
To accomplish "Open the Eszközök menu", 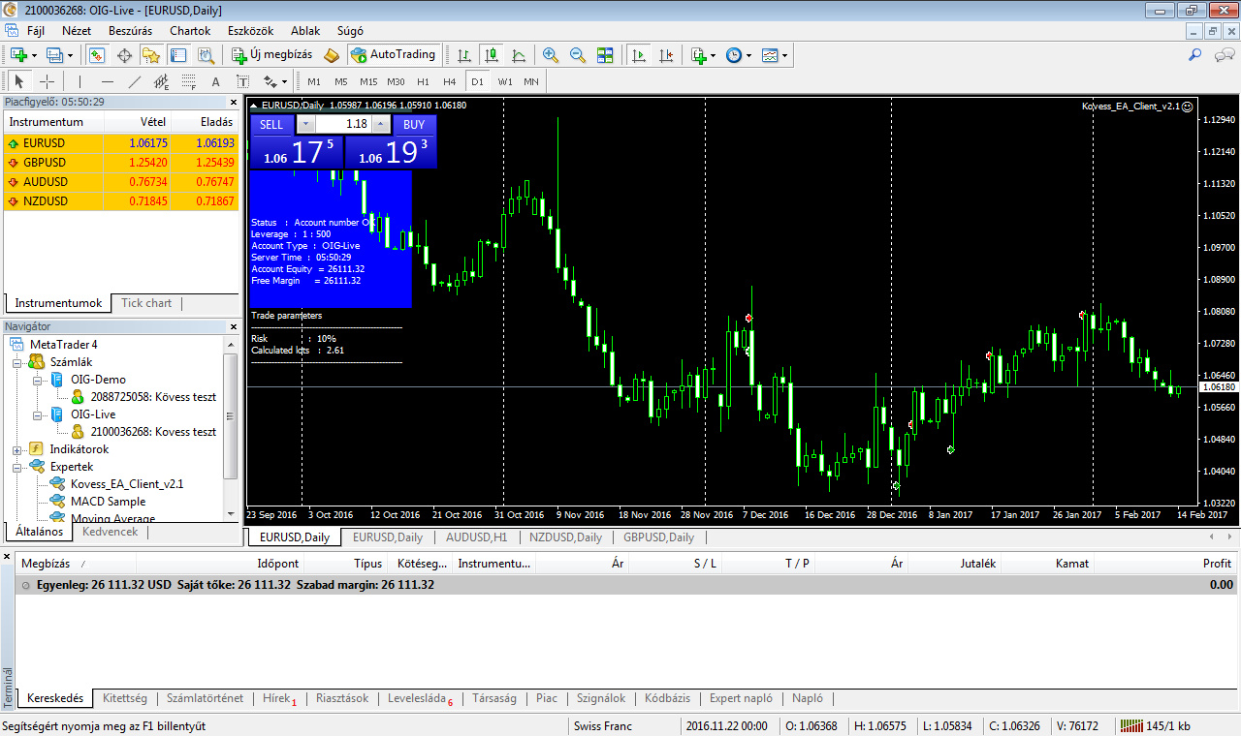I will point(250,31).
